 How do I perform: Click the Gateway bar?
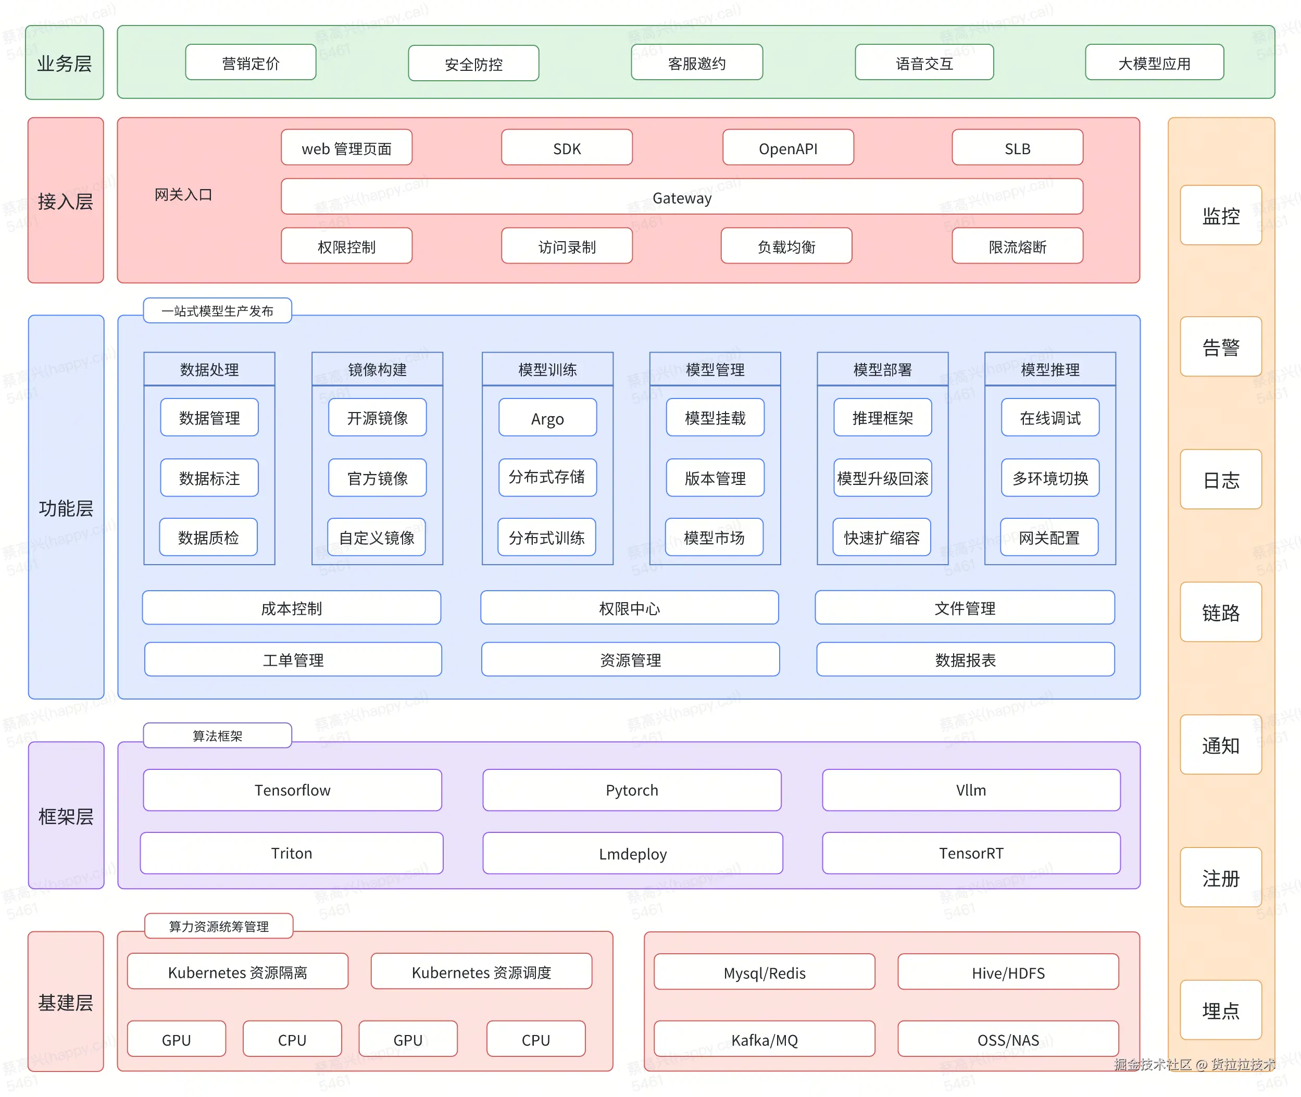tap(682, 197)
